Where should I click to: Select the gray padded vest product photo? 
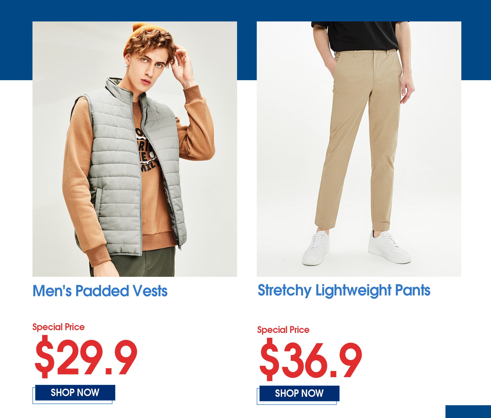click(135, 149)
